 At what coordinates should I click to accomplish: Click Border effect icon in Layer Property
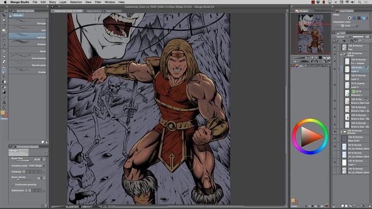click(x=349, y=18)
